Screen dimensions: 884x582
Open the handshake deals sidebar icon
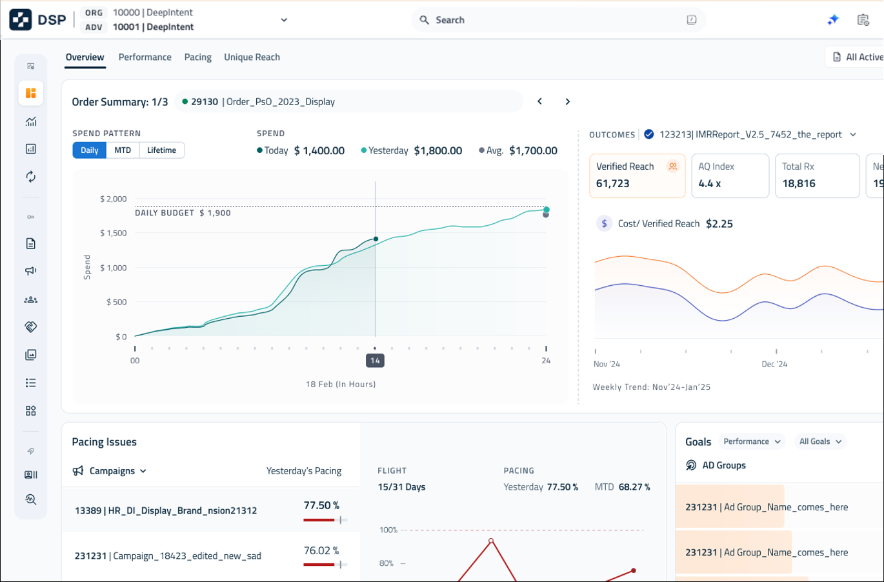point(31,327)
